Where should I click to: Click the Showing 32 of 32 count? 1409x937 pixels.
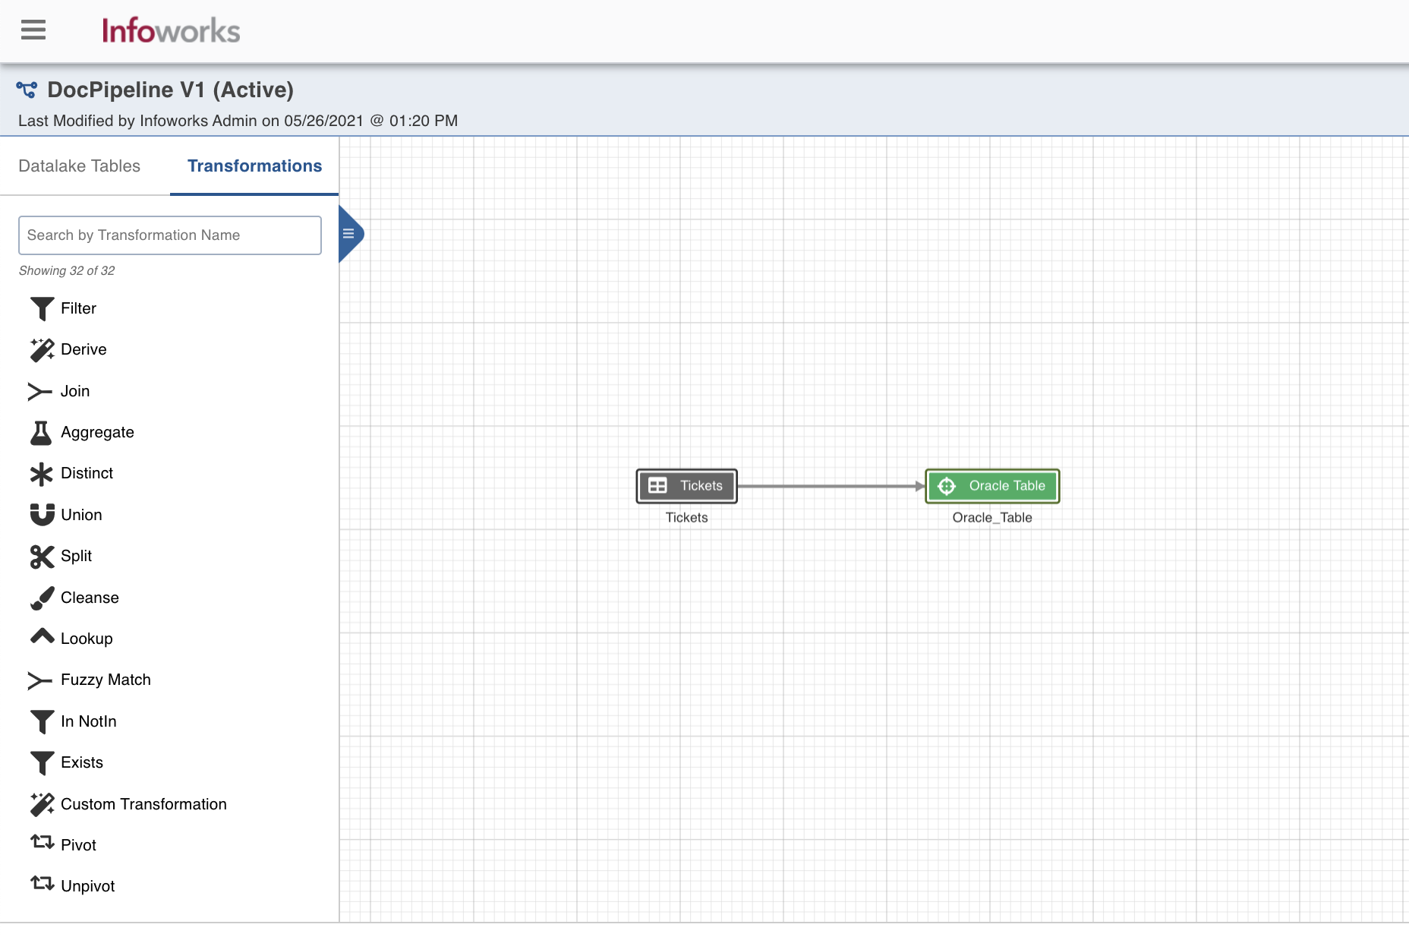pos(67,270)
